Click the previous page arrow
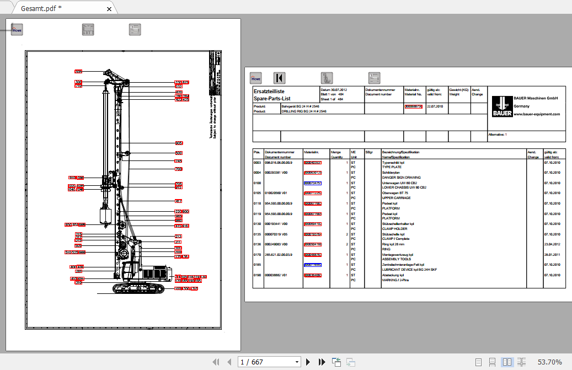Image resolution: width=572 pixels, height=370 pixels. (229, 362)
